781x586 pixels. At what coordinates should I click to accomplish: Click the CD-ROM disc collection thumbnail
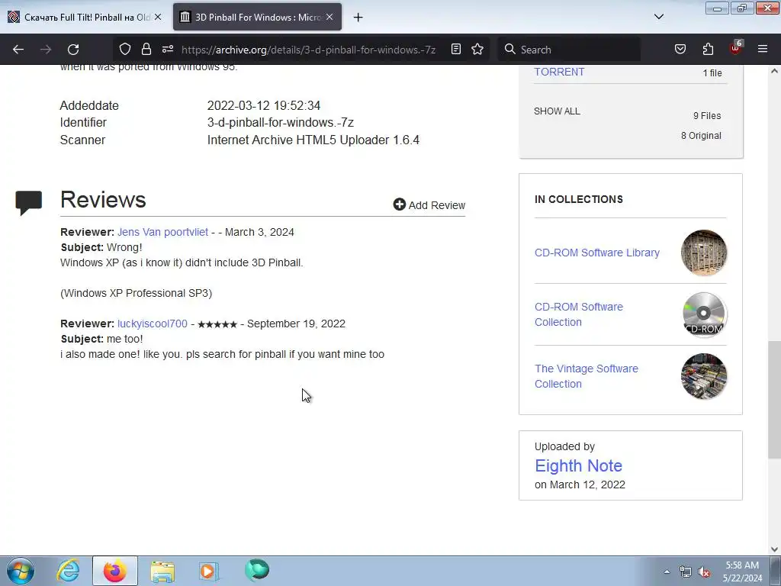(x=704, y=314)
